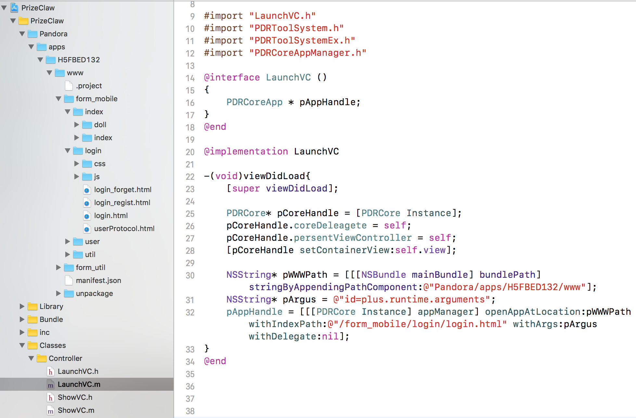Image resolution: width=636 pixels, height=418 pixels.
Task: Click the login_forget.html file icon
Action: click(87, 190)
